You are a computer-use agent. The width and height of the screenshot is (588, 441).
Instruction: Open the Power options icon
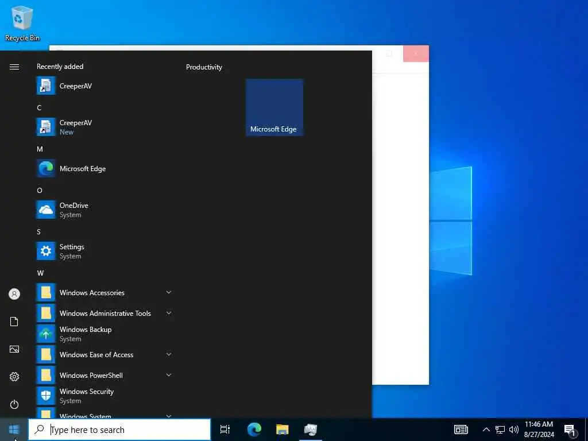[14, 404]
